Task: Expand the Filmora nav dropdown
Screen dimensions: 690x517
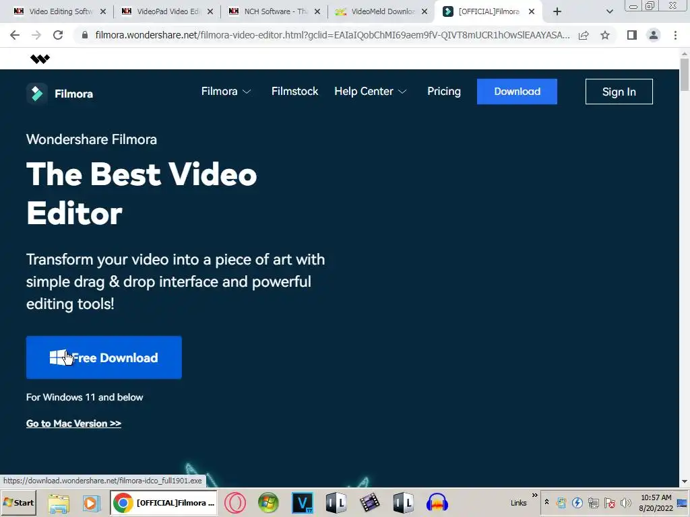Action: [x=226, y=92]
